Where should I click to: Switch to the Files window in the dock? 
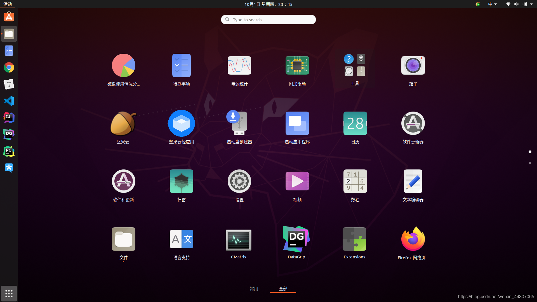(9, 34)
